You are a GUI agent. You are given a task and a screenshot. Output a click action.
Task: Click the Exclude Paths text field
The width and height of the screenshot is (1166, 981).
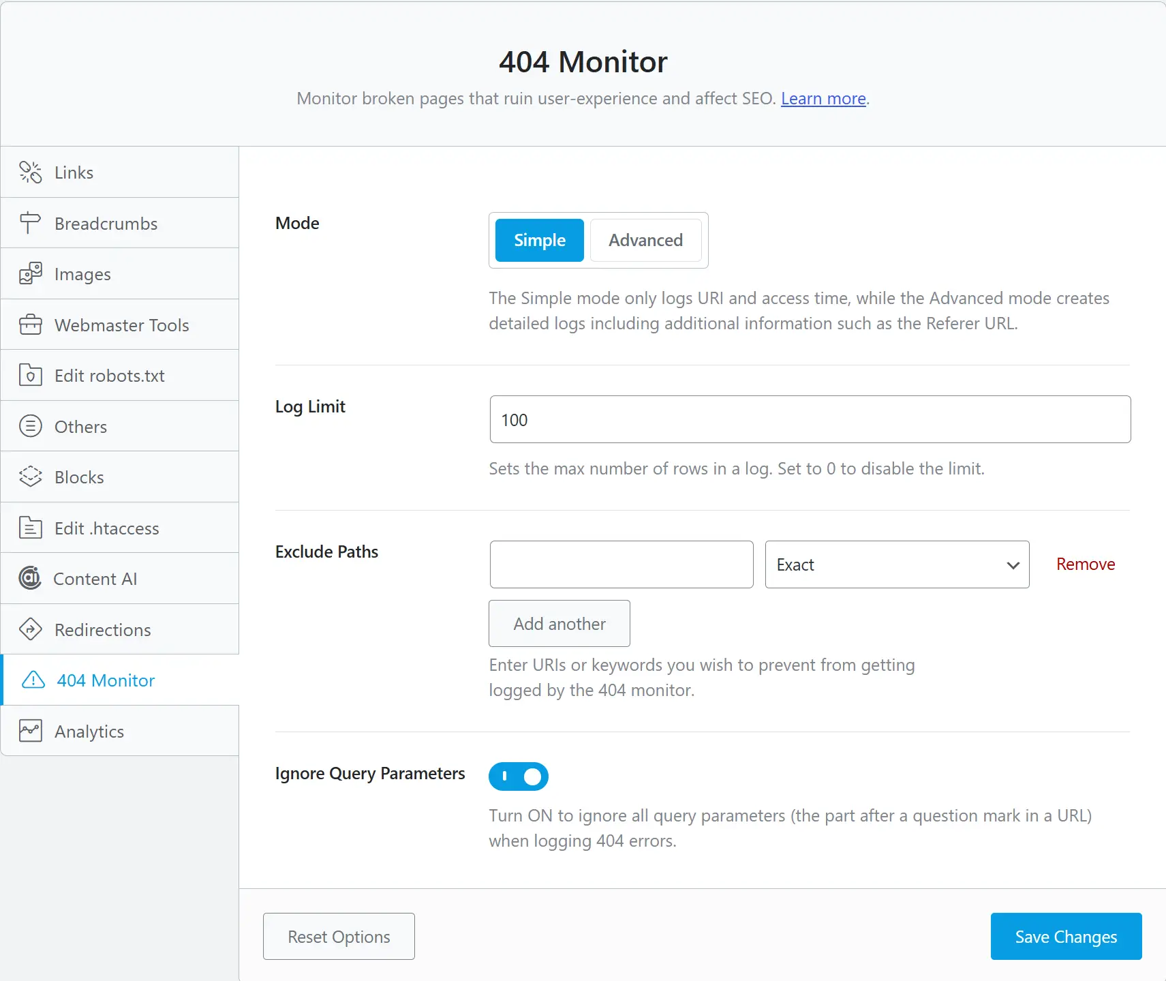(x=622, y=564)
